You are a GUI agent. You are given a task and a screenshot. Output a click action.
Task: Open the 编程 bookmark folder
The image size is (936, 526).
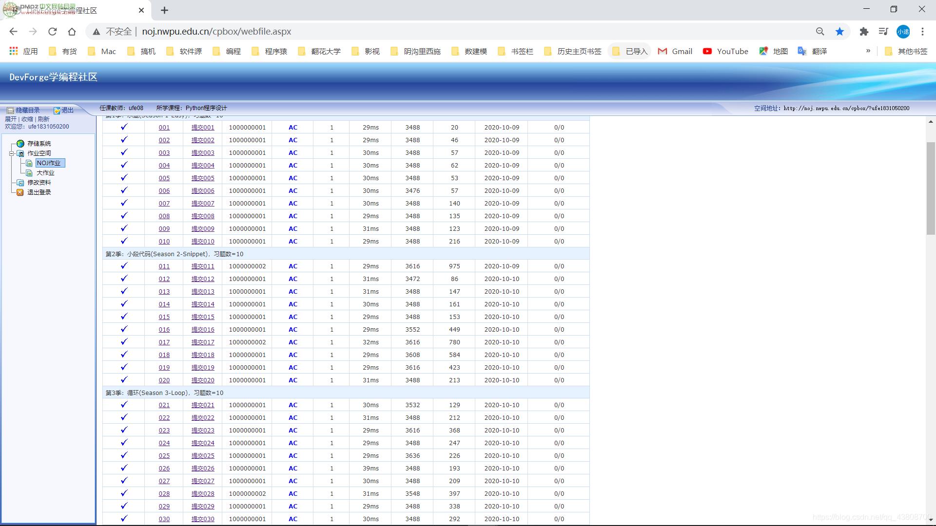(x=227, y=51)
